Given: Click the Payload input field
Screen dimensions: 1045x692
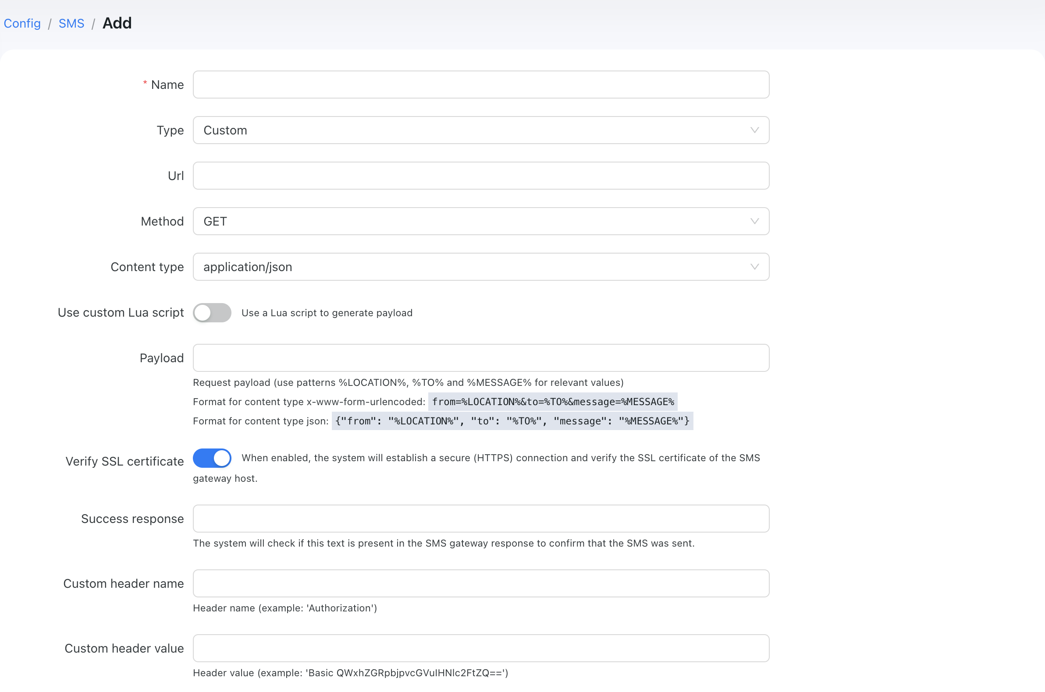Looking at the screenshot, I should (x=481, y=358).
